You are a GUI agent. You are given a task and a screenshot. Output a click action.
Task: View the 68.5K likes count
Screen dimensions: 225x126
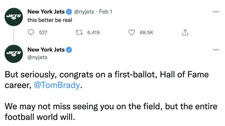[146, 33]
